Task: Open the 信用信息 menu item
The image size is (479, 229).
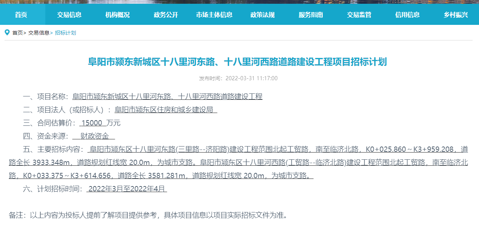Action: coord(407,15)
